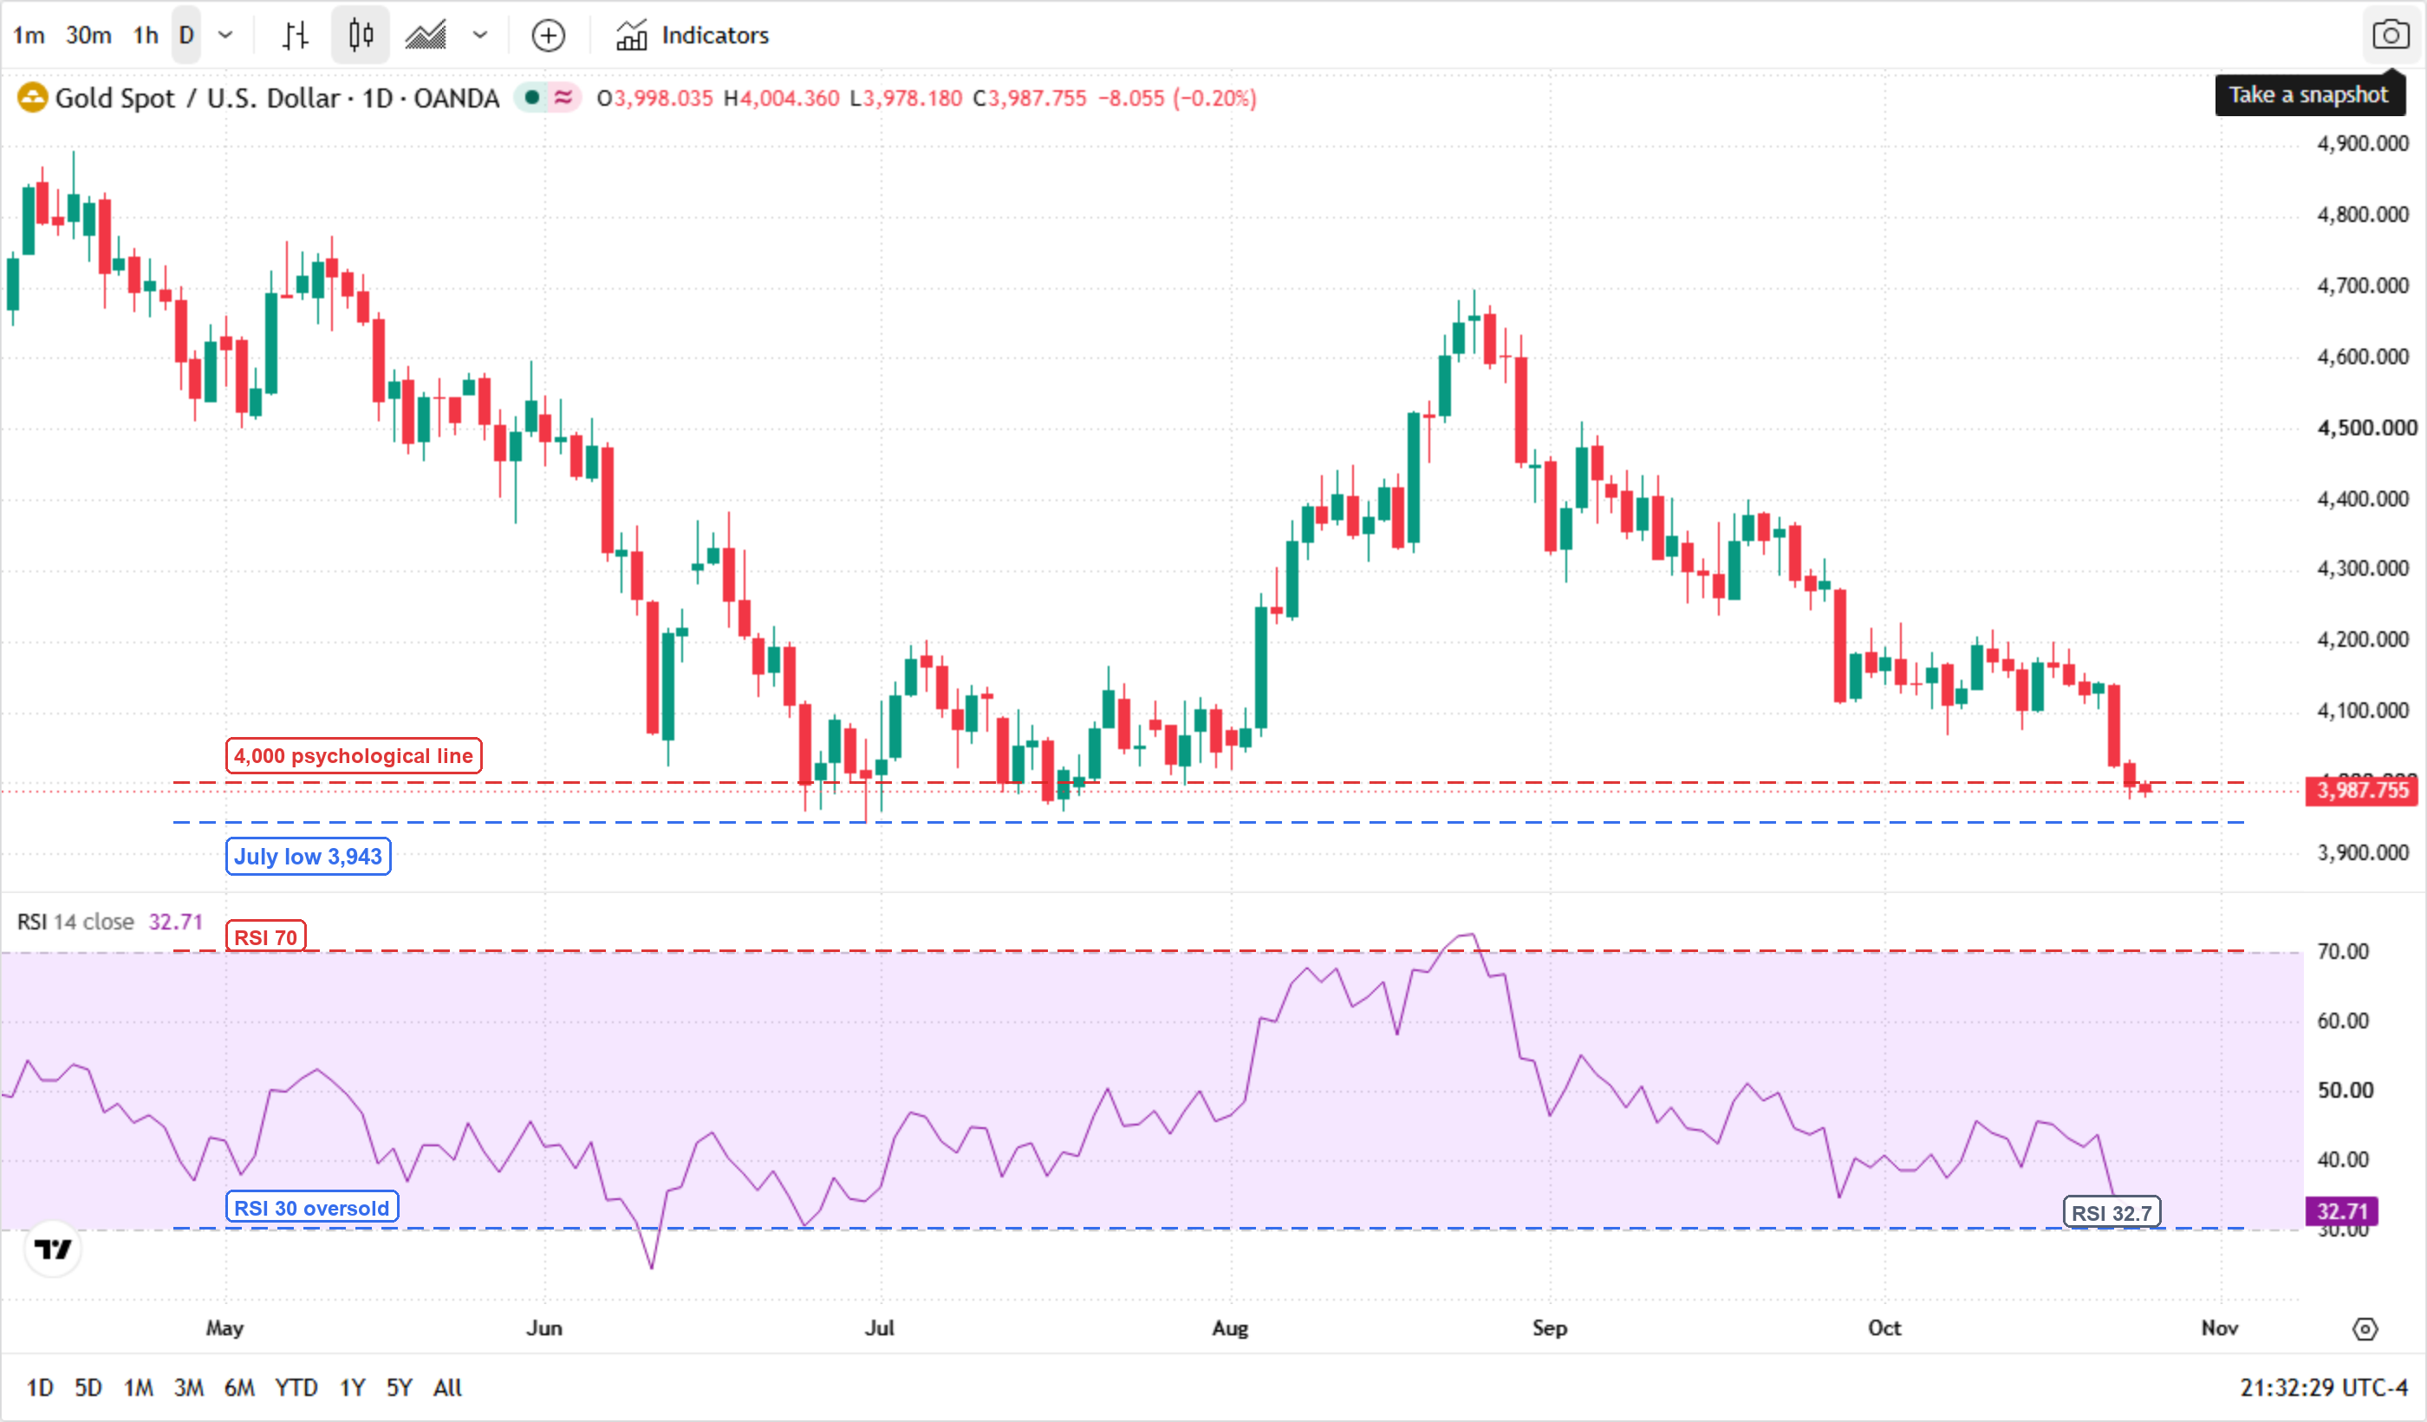This screenshot has height=1422, width=2427.
Task: Select the 'RSI 32.7' callout label
Action: click(2112, 1213)
